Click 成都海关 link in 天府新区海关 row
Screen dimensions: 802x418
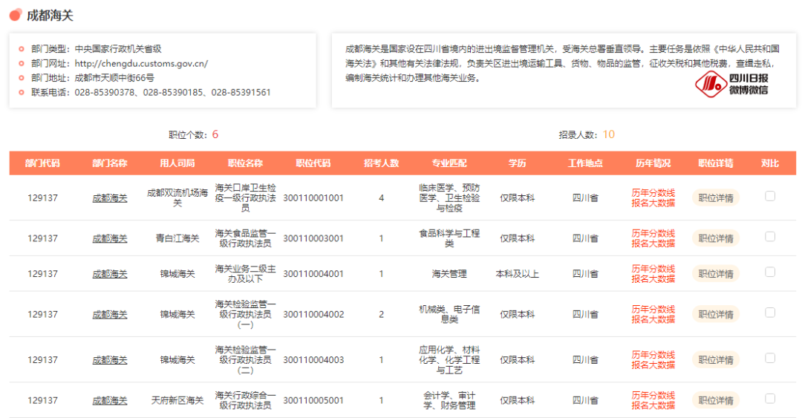click(109, 400)
